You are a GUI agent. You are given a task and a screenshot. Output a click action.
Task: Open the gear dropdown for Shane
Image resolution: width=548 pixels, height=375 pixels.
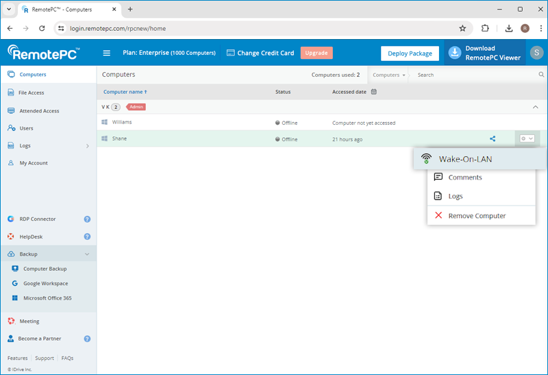pos(526,138)
